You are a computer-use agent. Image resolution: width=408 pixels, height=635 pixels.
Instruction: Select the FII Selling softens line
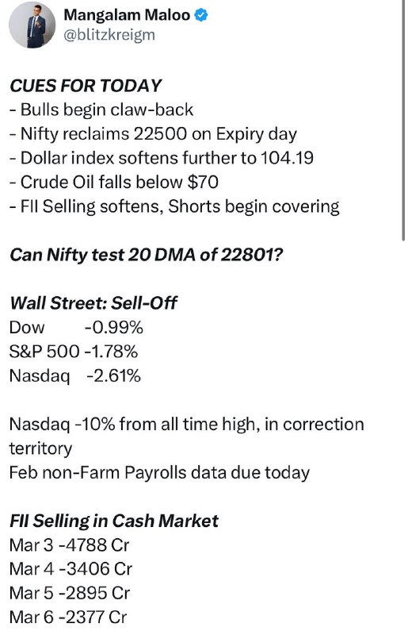click(174, 206)
